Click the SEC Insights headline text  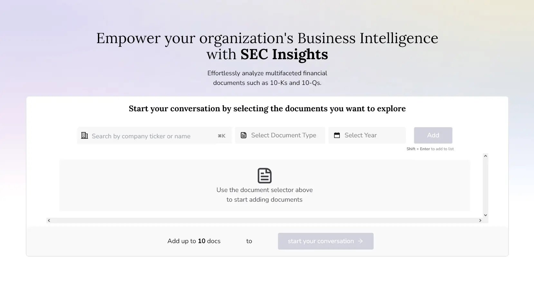[x=284, y=54]
